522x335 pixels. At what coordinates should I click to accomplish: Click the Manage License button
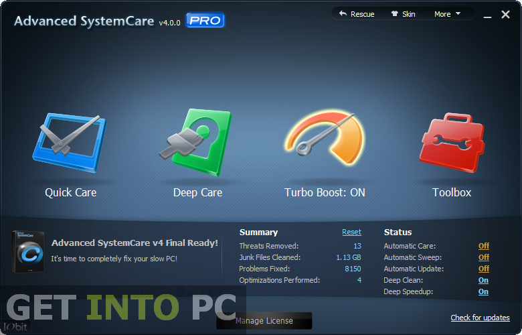264,321
